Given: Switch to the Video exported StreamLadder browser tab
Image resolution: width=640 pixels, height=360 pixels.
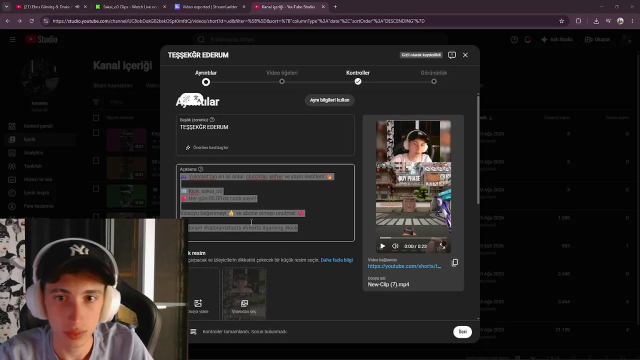Looking at the screenshot, I should tap(210, 7).
